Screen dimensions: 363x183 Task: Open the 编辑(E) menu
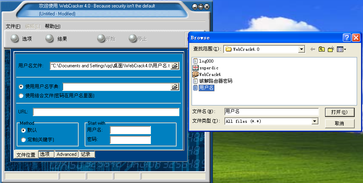click(33, 26)
